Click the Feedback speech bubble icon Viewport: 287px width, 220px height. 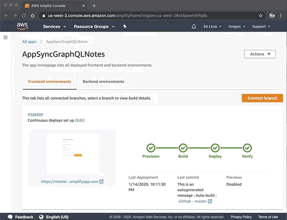[x=10, y=217]
